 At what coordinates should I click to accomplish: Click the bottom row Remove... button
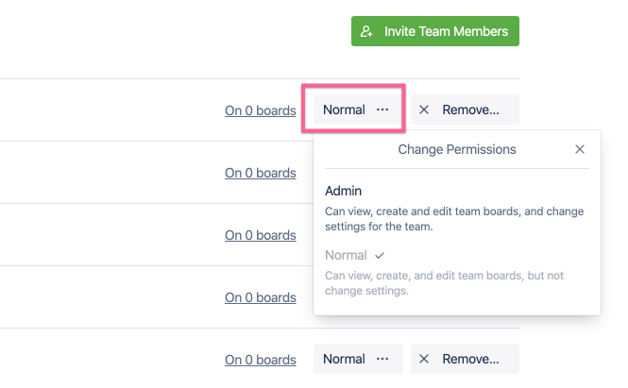point(465,359)
